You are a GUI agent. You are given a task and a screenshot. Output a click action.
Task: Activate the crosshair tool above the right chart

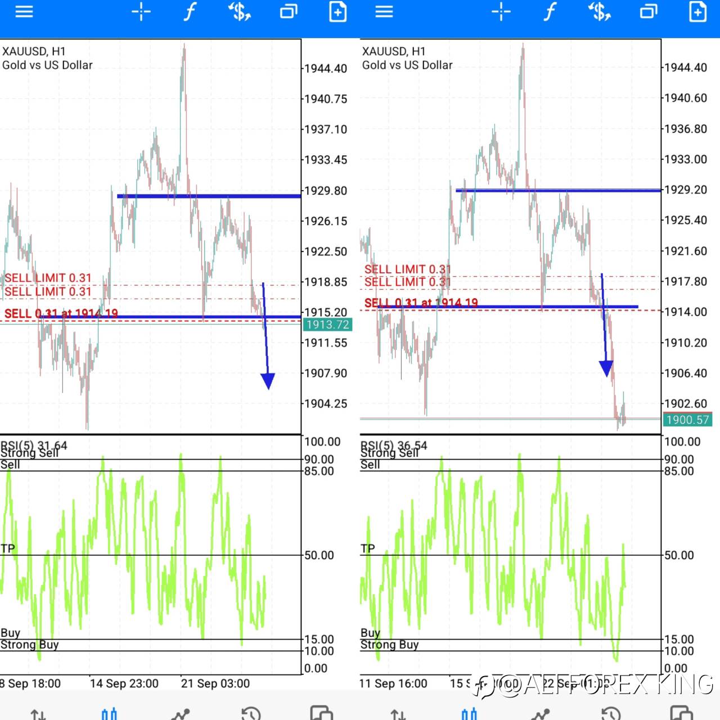501,12
